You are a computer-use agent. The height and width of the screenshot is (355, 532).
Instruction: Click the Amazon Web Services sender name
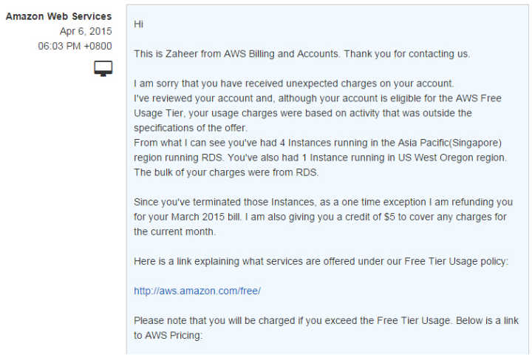[58, 16]
